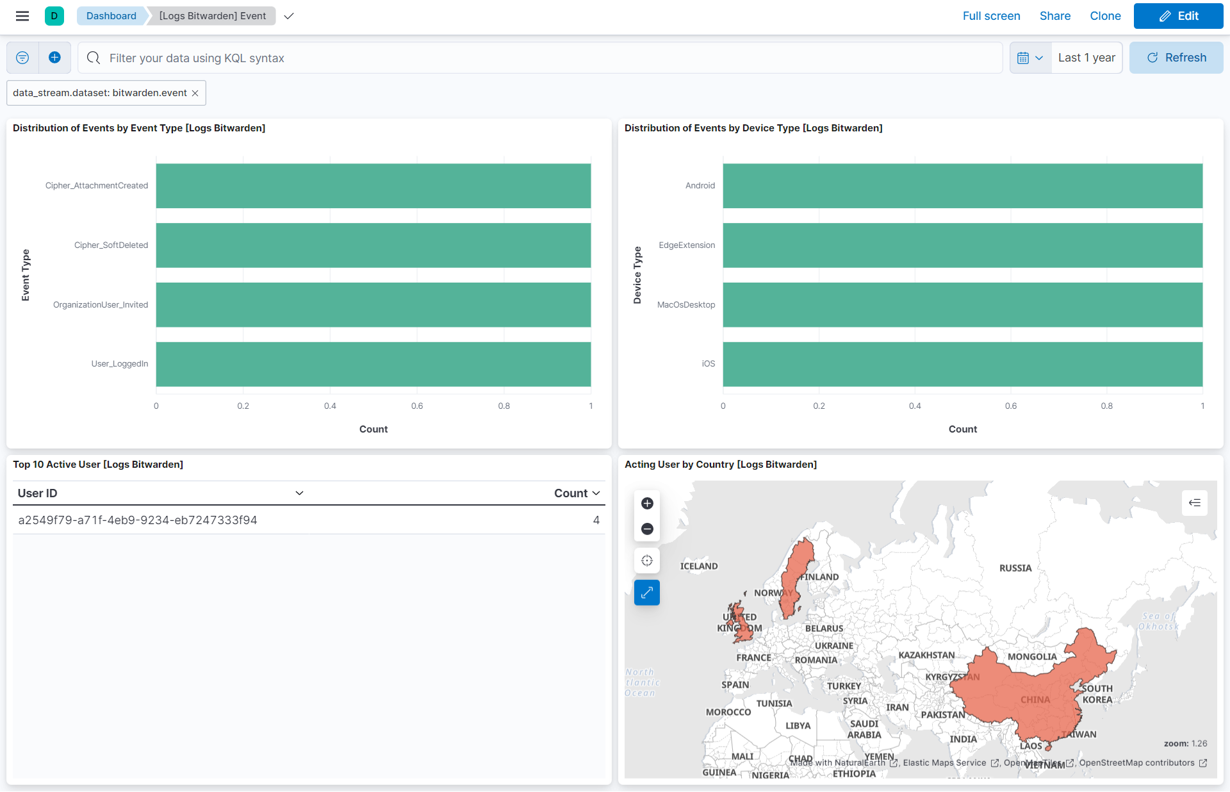Select the Logs Bitwarden Event breadcrumb

(x=213, y=16)
